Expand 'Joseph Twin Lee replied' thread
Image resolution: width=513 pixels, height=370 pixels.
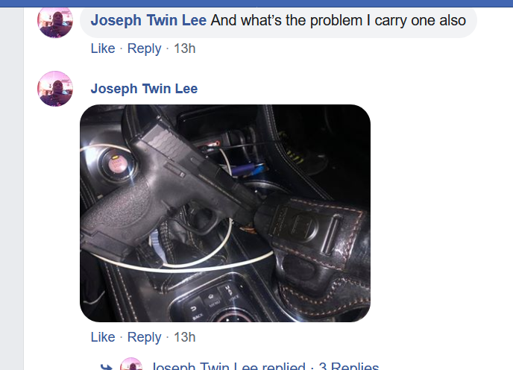tap(228, 366)
